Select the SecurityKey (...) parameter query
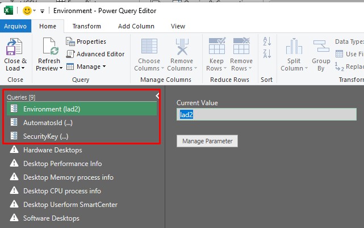Image resolution: width=364 pixels, height=228 pixels. tap(82, 136)
